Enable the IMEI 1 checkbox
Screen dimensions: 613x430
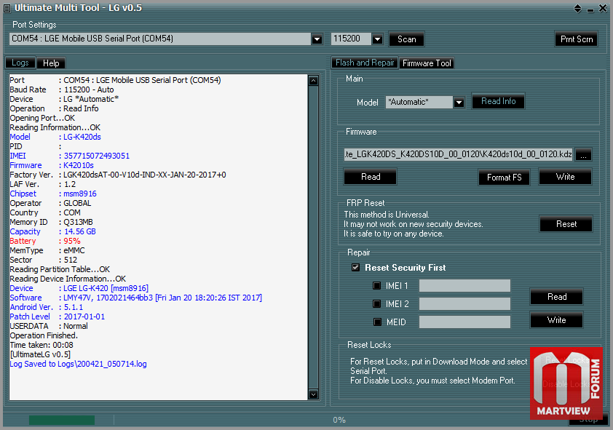point(376,286)
